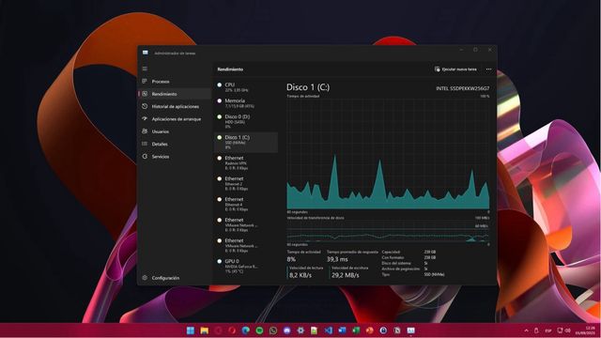Click the 39,3 ms response time
This screenshot has width=601, height=338.
point(337,259)
